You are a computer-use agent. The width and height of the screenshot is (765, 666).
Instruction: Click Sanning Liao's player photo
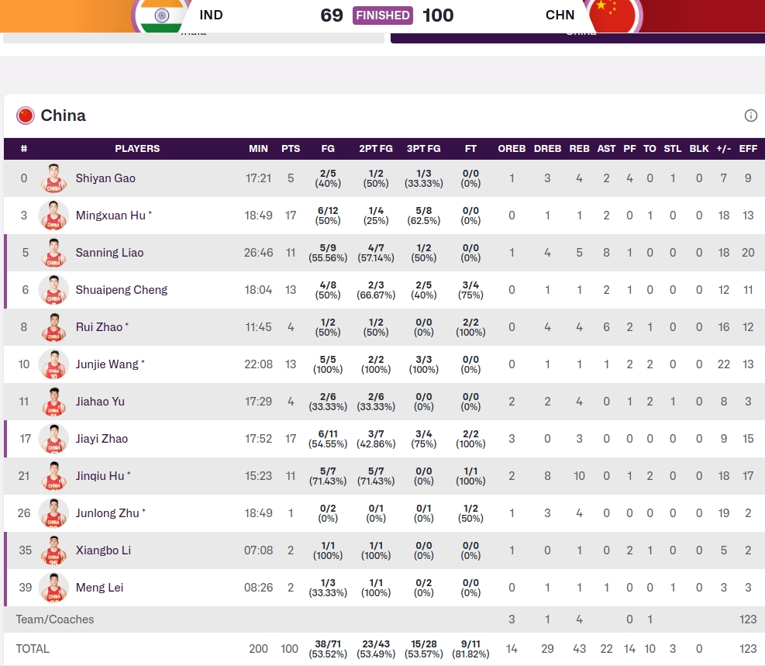coord(53,252)
